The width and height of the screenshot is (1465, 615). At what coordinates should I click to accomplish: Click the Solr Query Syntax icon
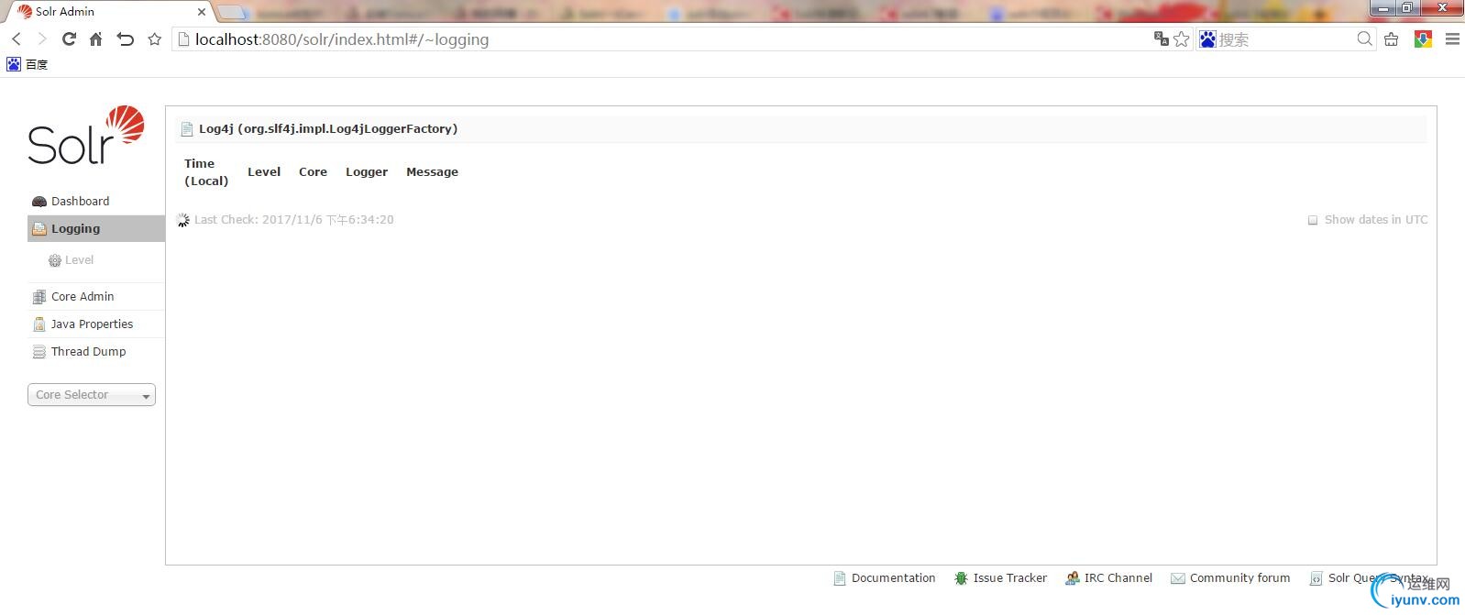coord(1316,578)
